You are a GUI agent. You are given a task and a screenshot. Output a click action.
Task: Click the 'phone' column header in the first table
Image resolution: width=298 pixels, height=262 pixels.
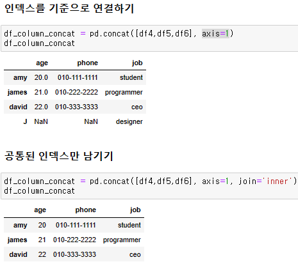[x=87, y=63]
